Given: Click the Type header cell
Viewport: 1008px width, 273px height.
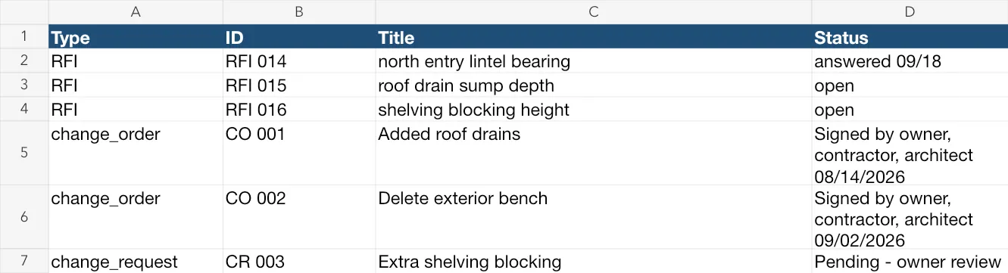Looking at the screenshot, I should coord(136,37).
